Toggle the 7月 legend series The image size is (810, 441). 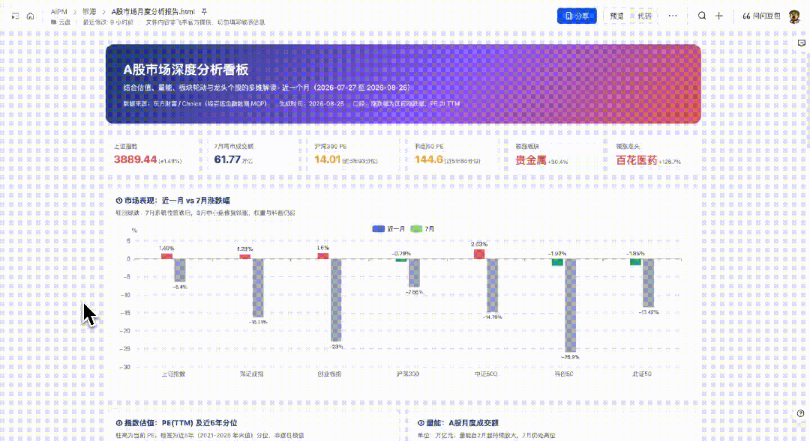click(422, 228)
